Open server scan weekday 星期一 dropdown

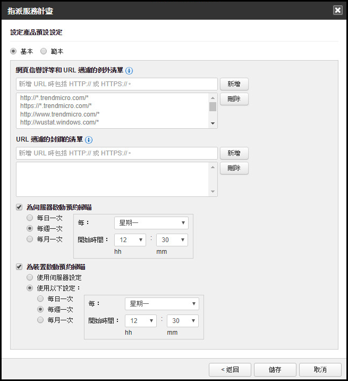tap(151, 223)
